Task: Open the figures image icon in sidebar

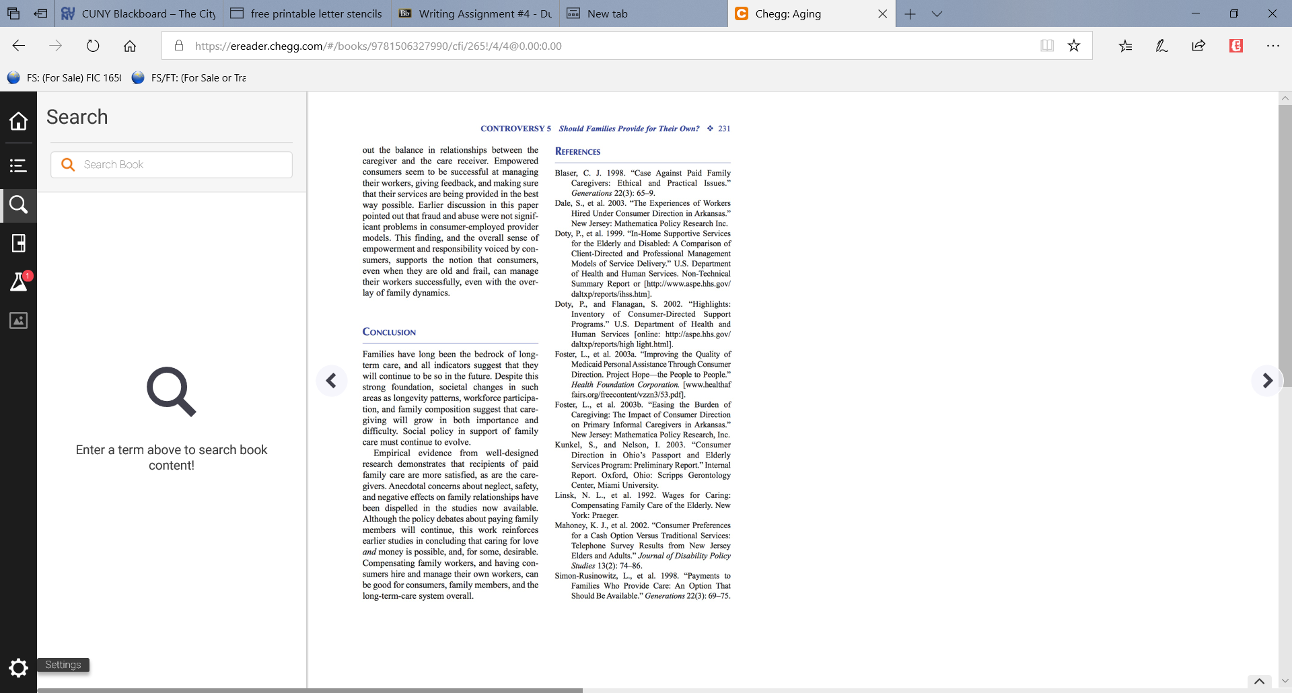Action: coord(18,320)
